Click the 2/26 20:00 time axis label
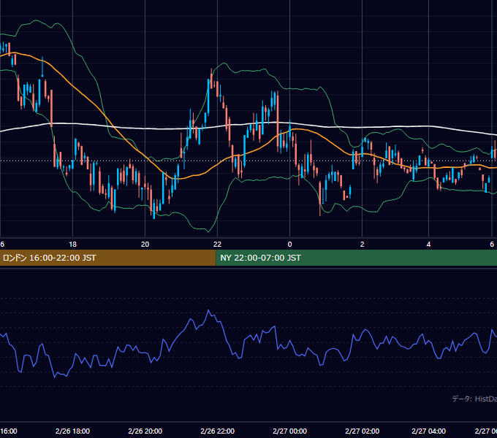 pyautogui.click(x=145, y=431)
